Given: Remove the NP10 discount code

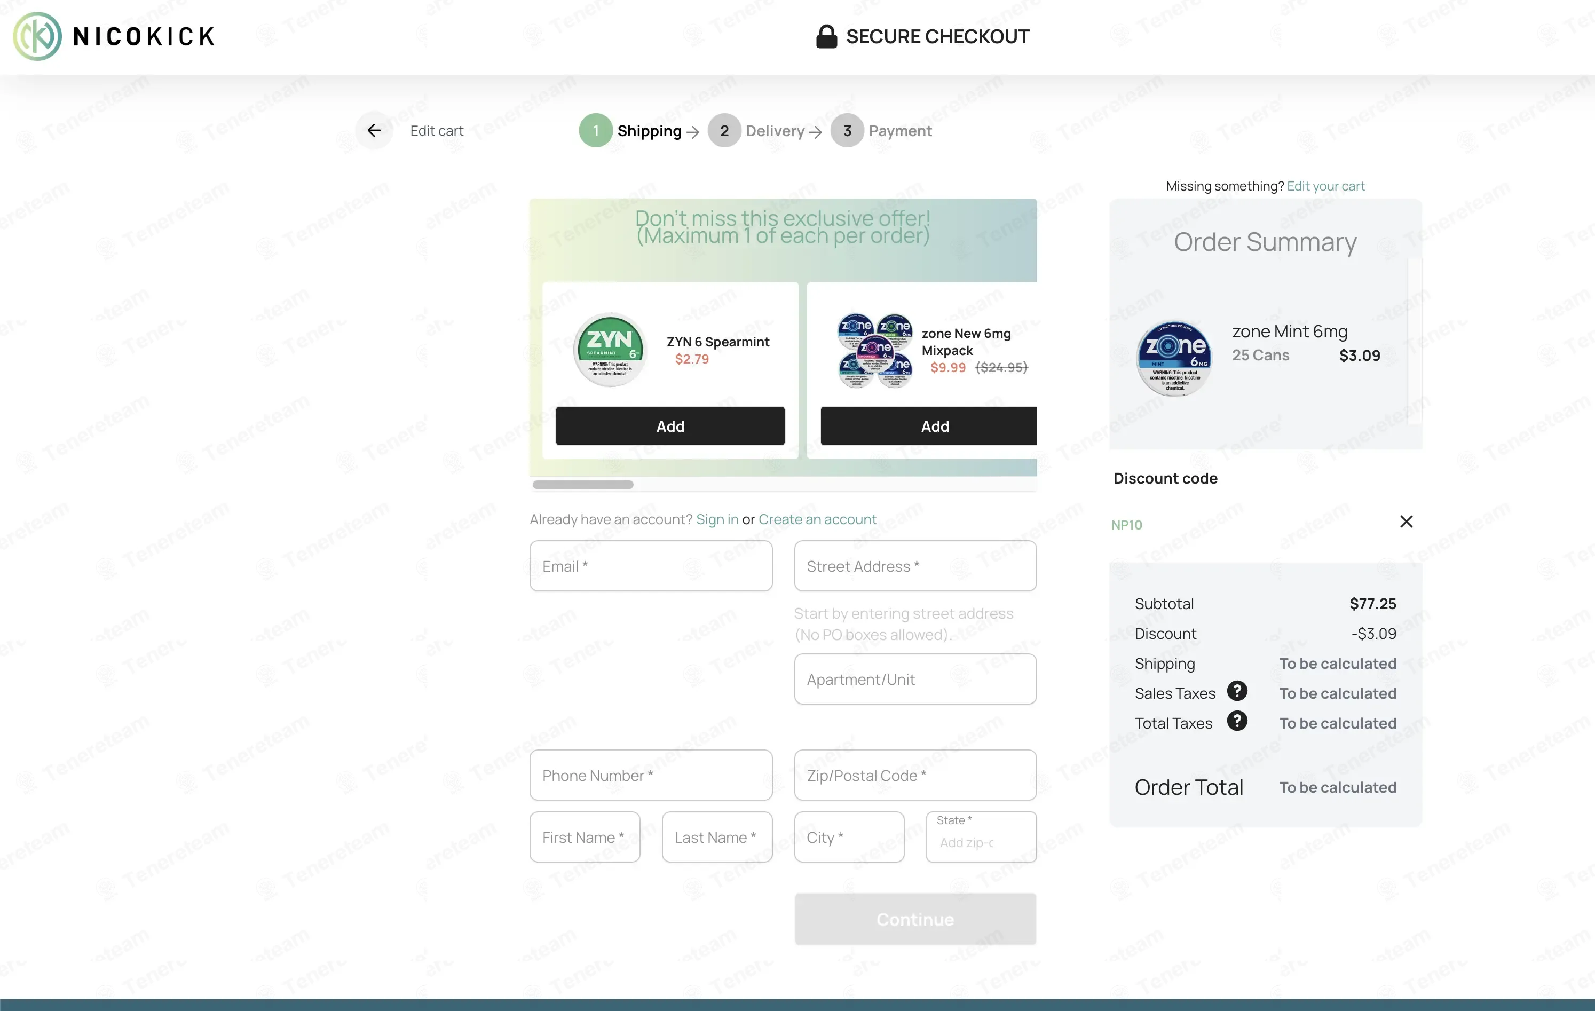Looking at the screenshot, I should click(1406, 522).
